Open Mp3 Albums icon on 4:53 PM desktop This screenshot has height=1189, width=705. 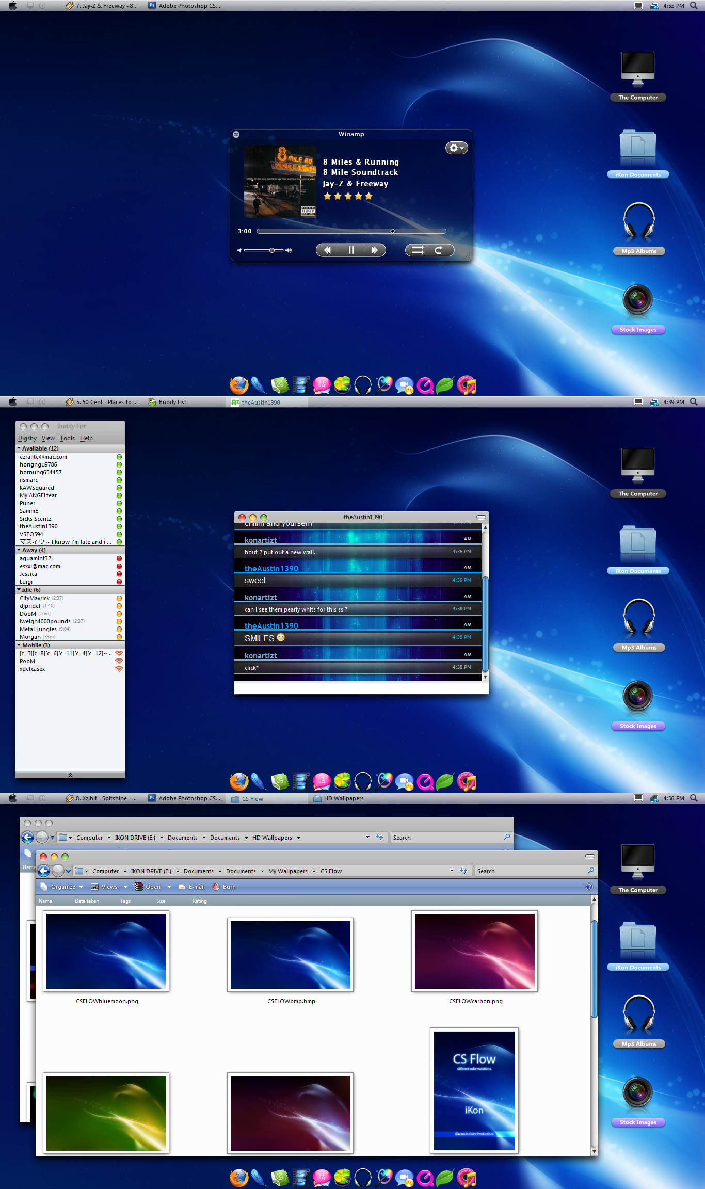click(639, 228)
